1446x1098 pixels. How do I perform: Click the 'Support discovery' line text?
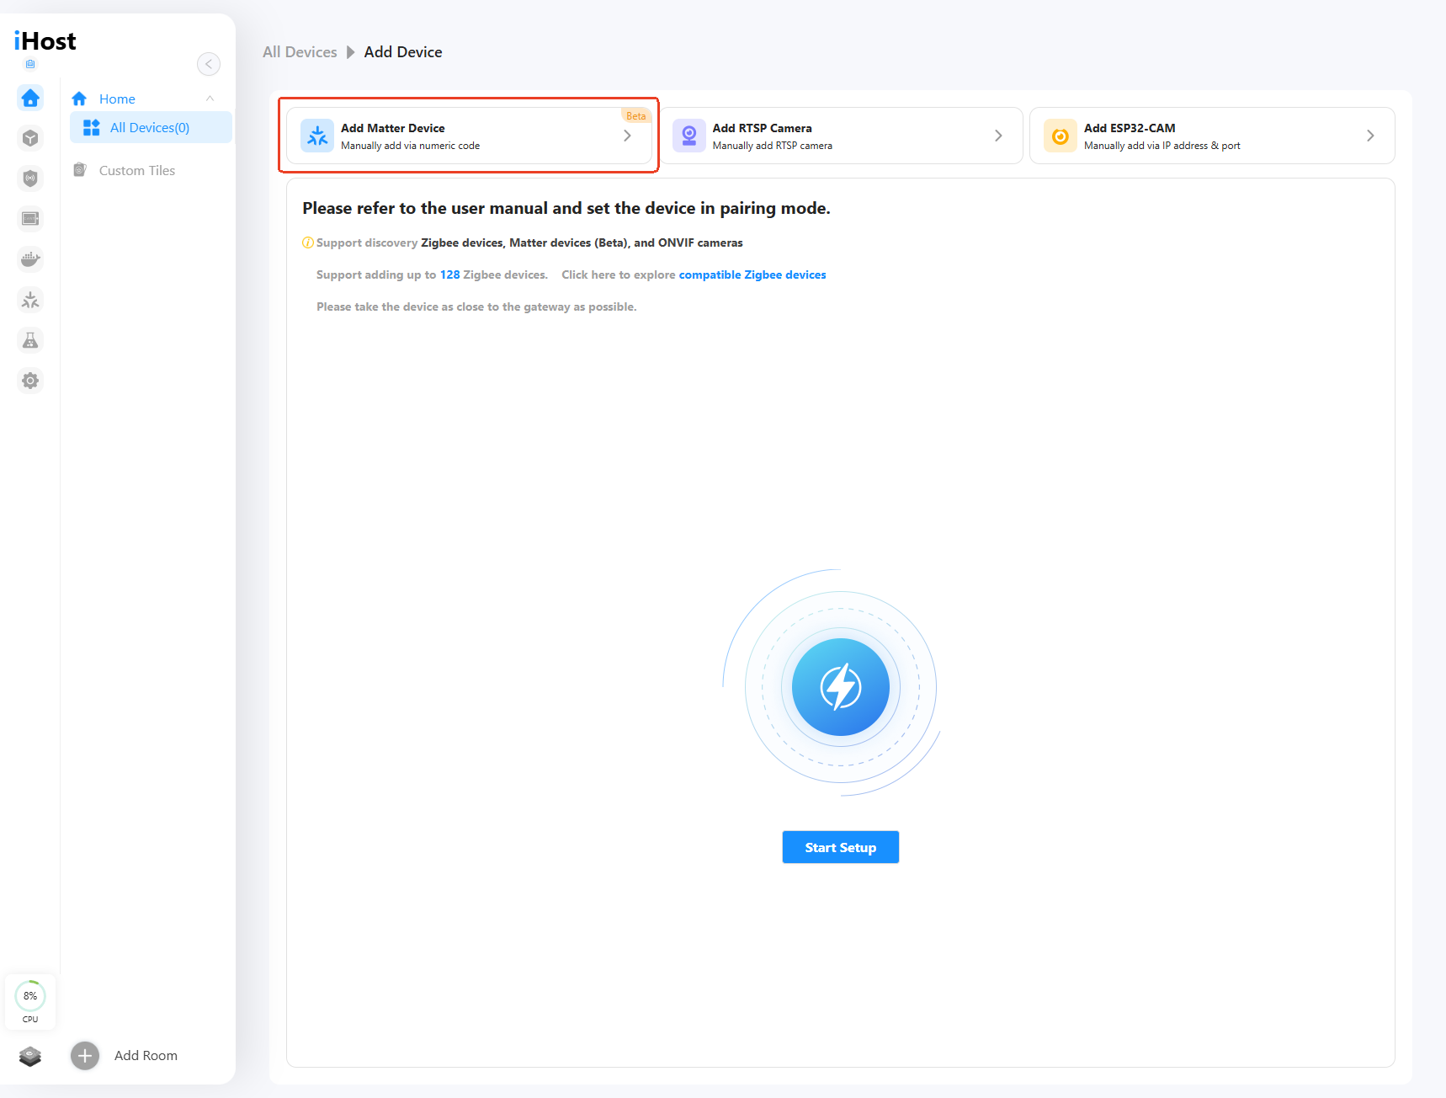click(529, 243)
